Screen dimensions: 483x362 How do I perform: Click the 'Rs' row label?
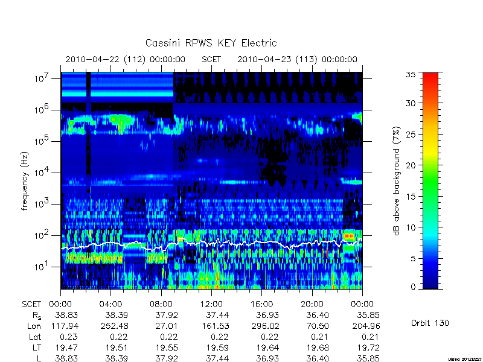coord(37,316)
